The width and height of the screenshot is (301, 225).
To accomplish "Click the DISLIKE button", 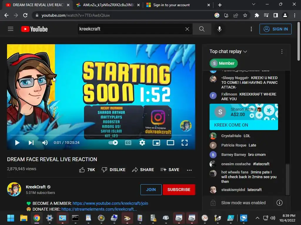I will (113, 170).
